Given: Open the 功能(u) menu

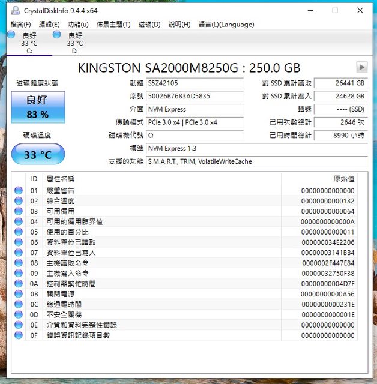Looking at the screenshot, I should pyautogui.click(x=78, y=25).
